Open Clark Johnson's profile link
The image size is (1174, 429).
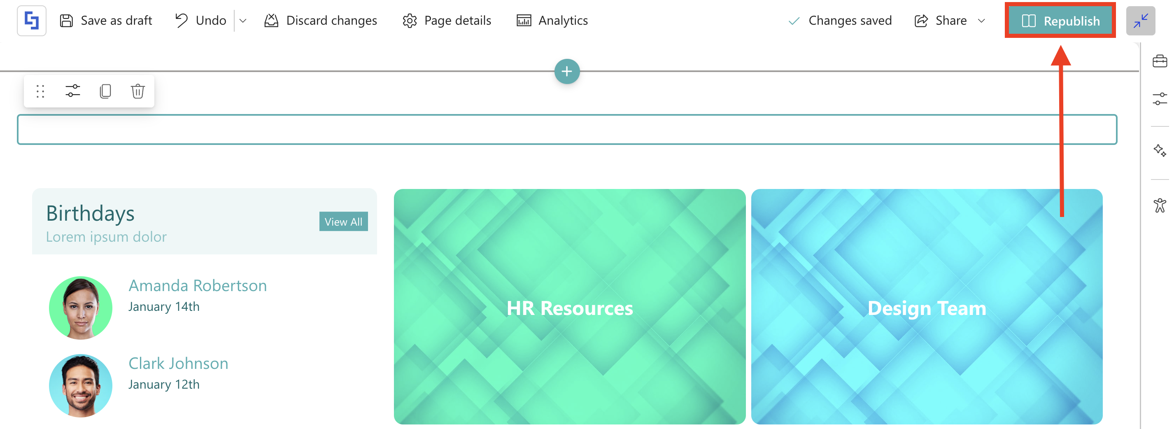[x=178, y=364]
